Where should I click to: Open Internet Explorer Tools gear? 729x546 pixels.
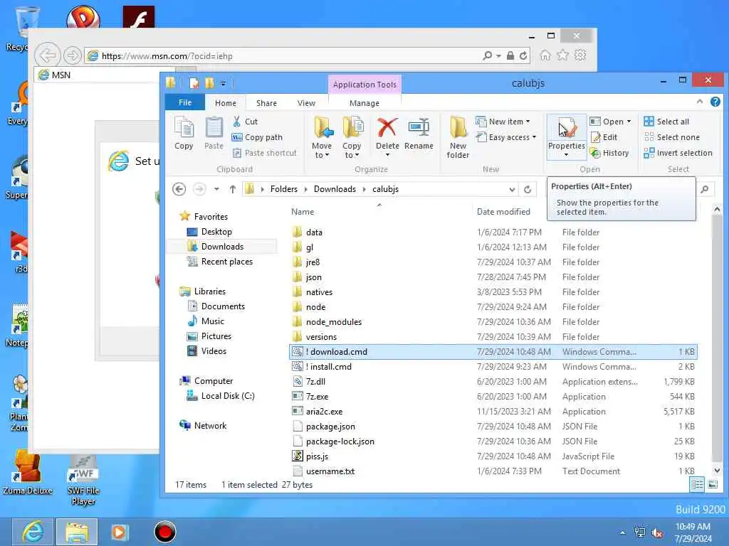click(580, 55)
